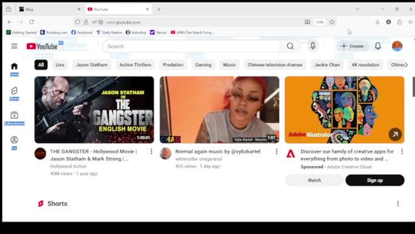This screenshot has height=234, width=415.
Task: Click the browser address bar
Action: click(205, 22)
